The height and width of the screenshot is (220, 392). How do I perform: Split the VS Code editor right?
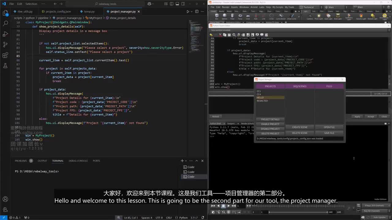point(197,12)
